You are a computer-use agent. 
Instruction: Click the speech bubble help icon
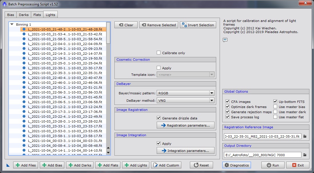(x=225, y=40)
